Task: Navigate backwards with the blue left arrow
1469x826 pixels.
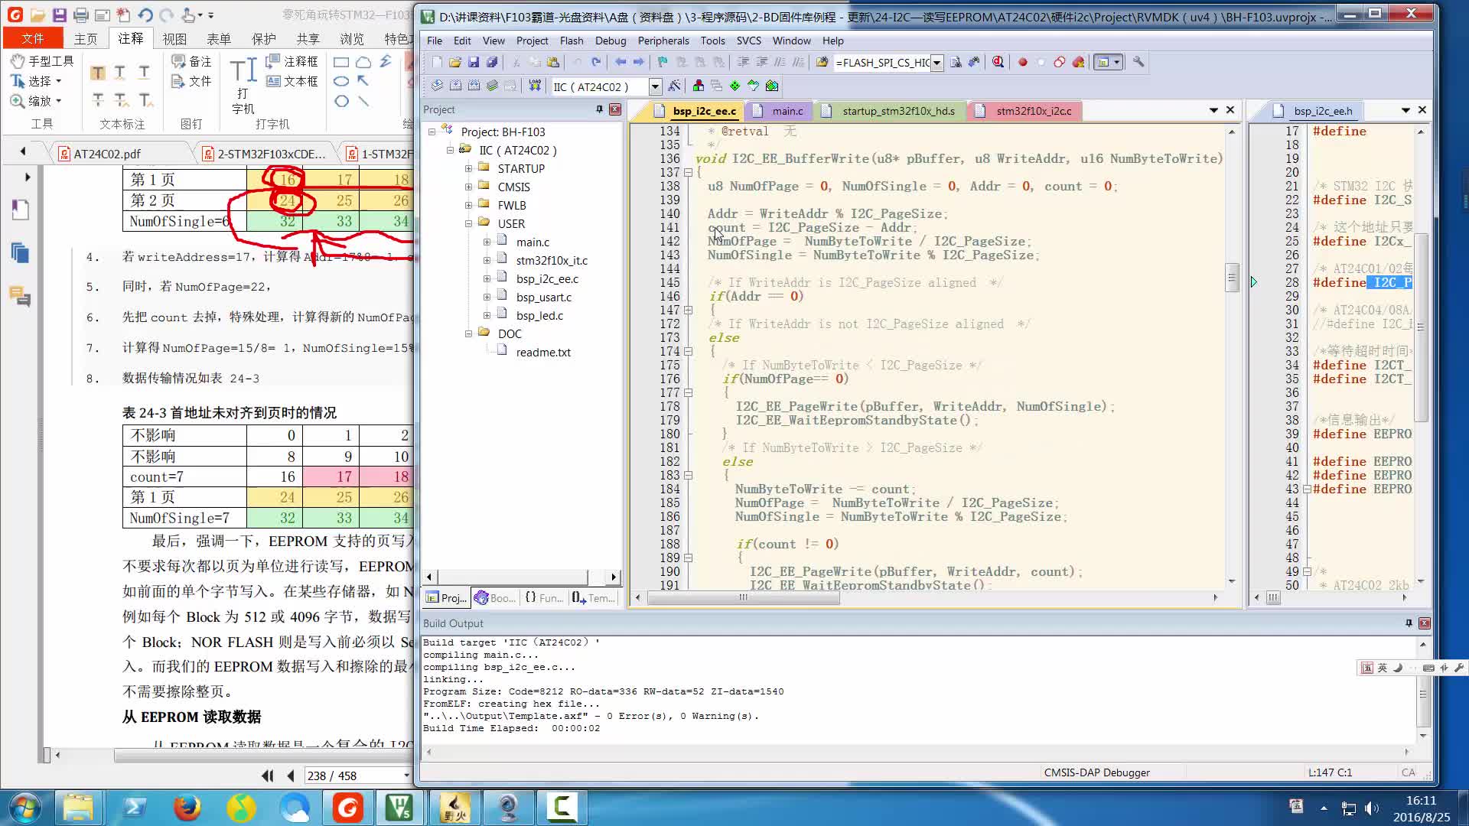Action: click(620, 62)
